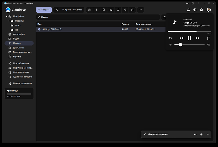Uncheck the 01-Sings Of Life.mp3 checkbox
This screenshot has width=218, height=147.
(x=39, y=29)
